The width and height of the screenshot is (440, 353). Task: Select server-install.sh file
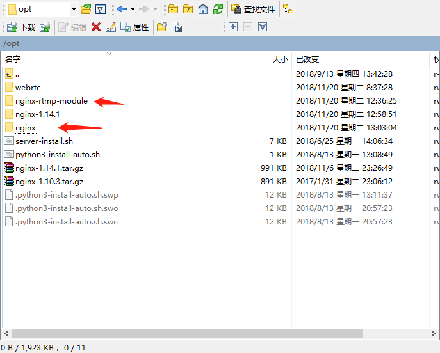click(38, 141)
